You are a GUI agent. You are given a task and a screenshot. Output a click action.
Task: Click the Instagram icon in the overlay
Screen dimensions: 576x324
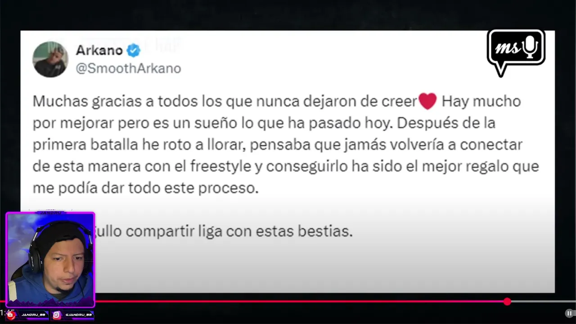[57, 315]
